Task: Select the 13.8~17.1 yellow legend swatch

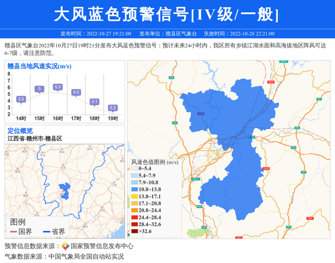Action: point(134,197)
